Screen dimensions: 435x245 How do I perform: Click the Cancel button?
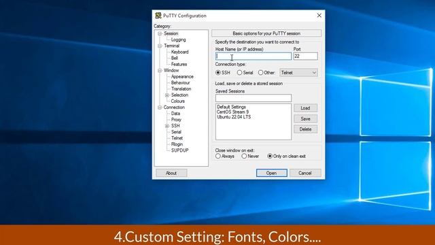point(305,173)
